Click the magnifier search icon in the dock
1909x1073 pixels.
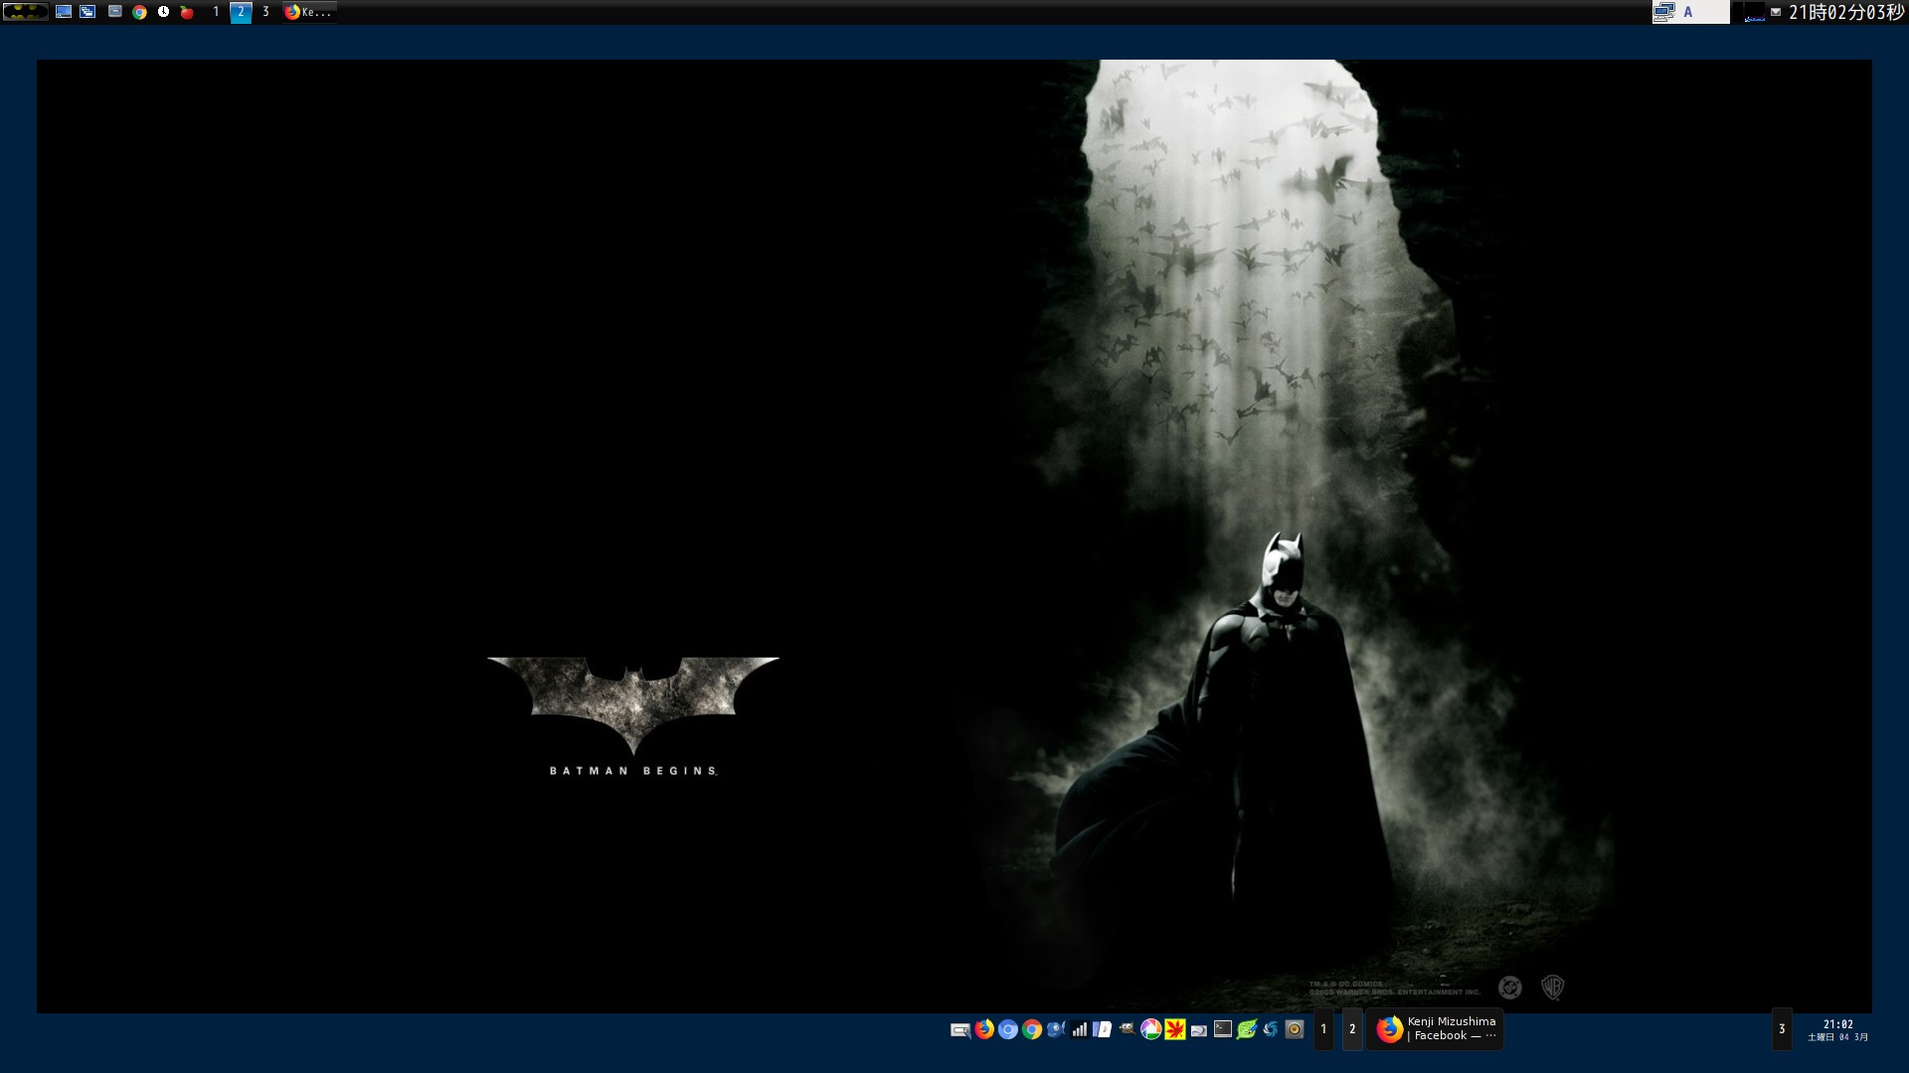pos(959,1029)
